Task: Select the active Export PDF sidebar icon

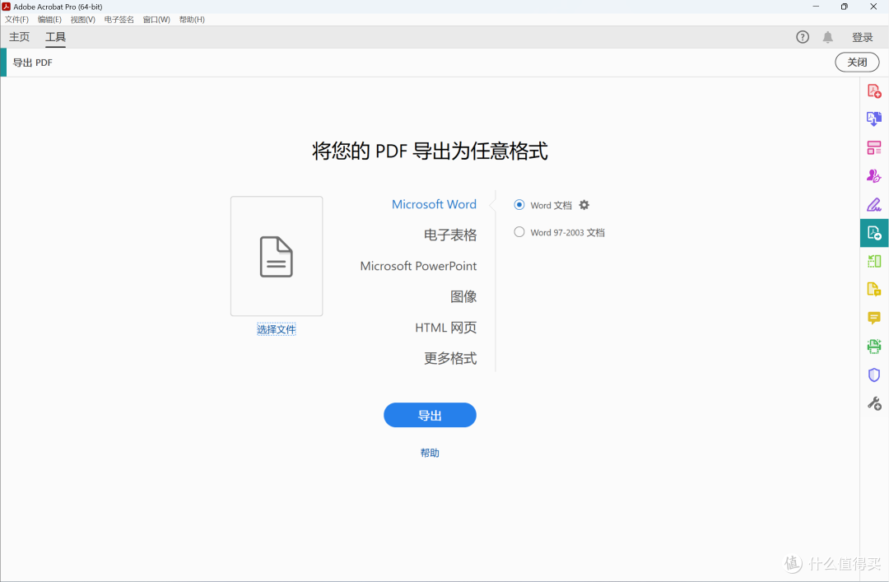Action: [x=873, y=233]
